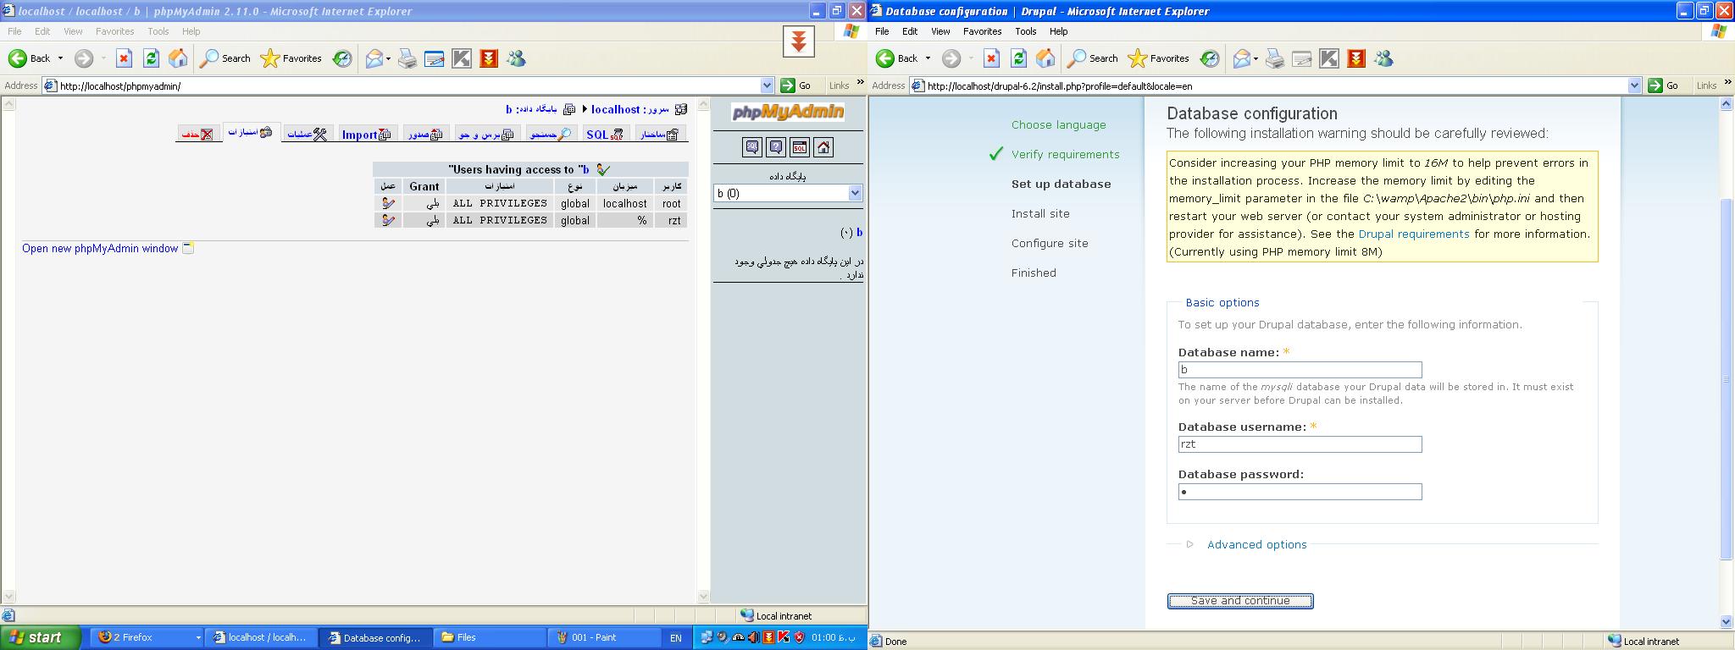Go Home in the phpMyAdmin browser toolbar
1735x650 pixels.
click(178, 58)
